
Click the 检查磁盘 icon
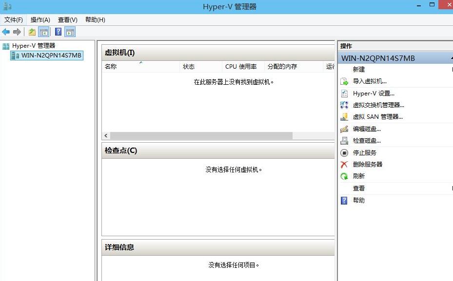344,140
